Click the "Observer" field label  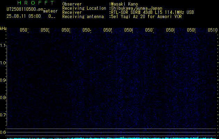(x=72, y=4)
